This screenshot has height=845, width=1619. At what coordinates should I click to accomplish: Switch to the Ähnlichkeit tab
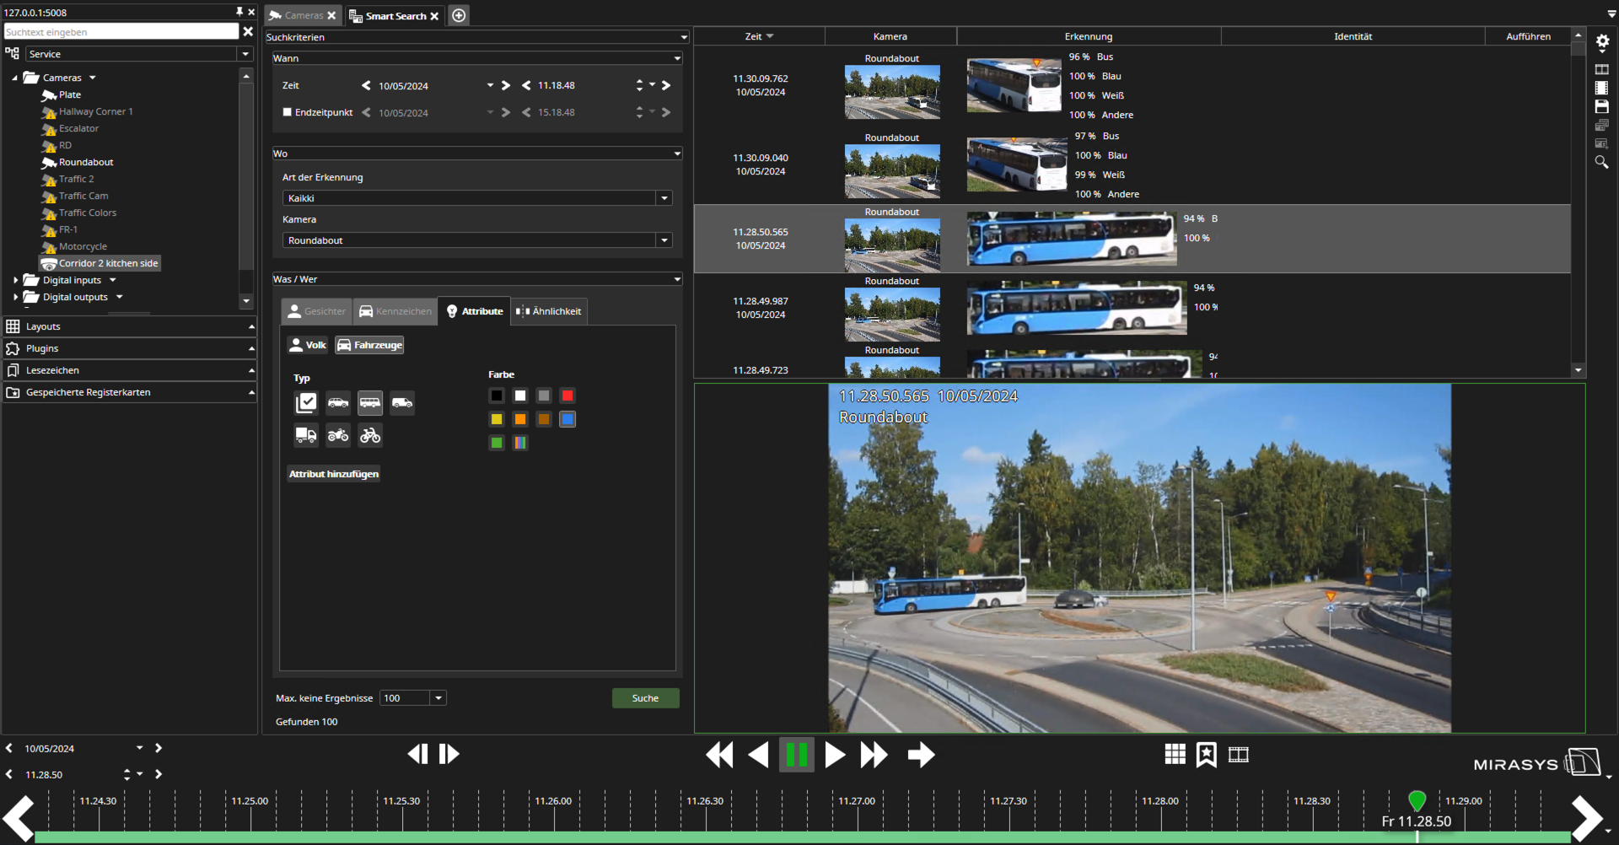click(549, 311)
